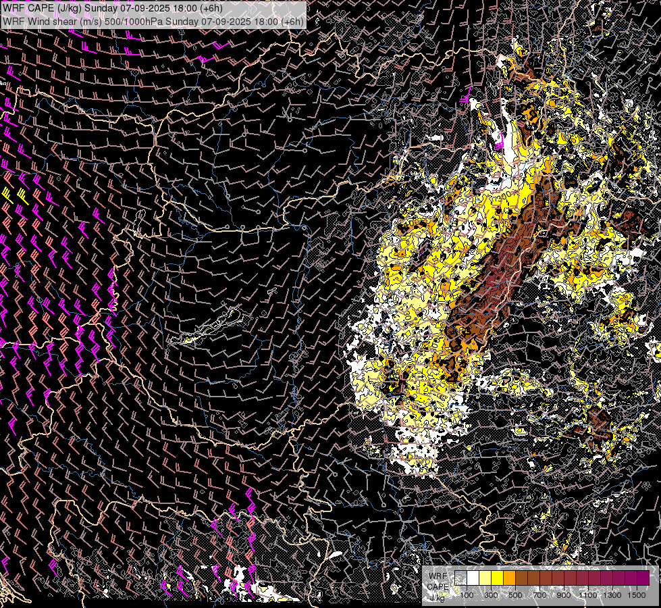
Task: Pick the orange 400 J/kg legend swatch
Action: pyautogui.click(x=509, y=578)
